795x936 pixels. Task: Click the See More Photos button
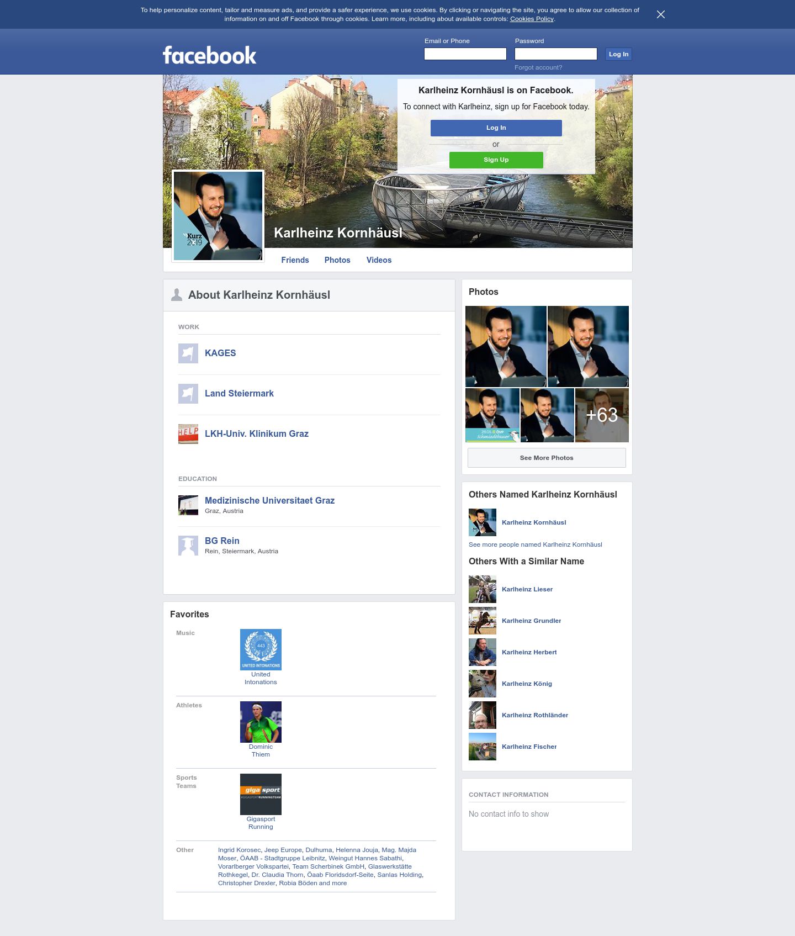[547, 458]
